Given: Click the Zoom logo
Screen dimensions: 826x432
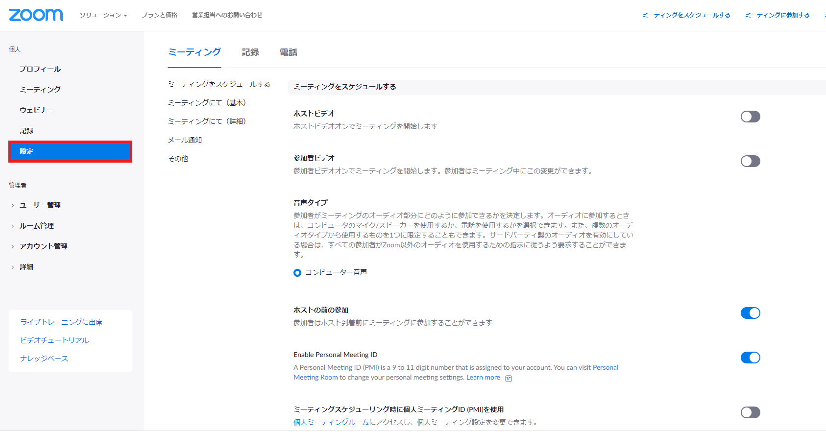Looking at the screenshot, I should [x=36, y=15].
